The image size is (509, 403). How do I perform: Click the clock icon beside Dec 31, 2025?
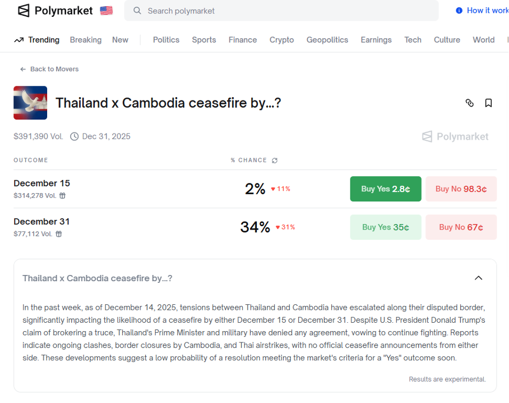click(x=75, y=136)
